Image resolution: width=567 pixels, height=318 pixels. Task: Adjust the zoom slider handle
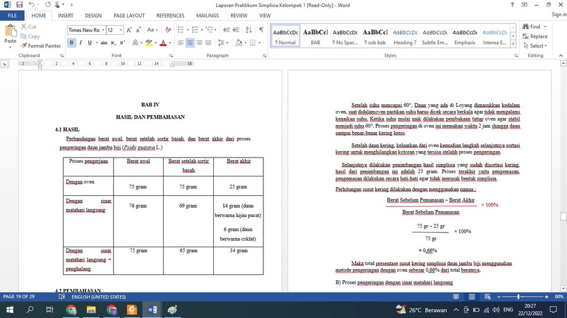point(518,297)
